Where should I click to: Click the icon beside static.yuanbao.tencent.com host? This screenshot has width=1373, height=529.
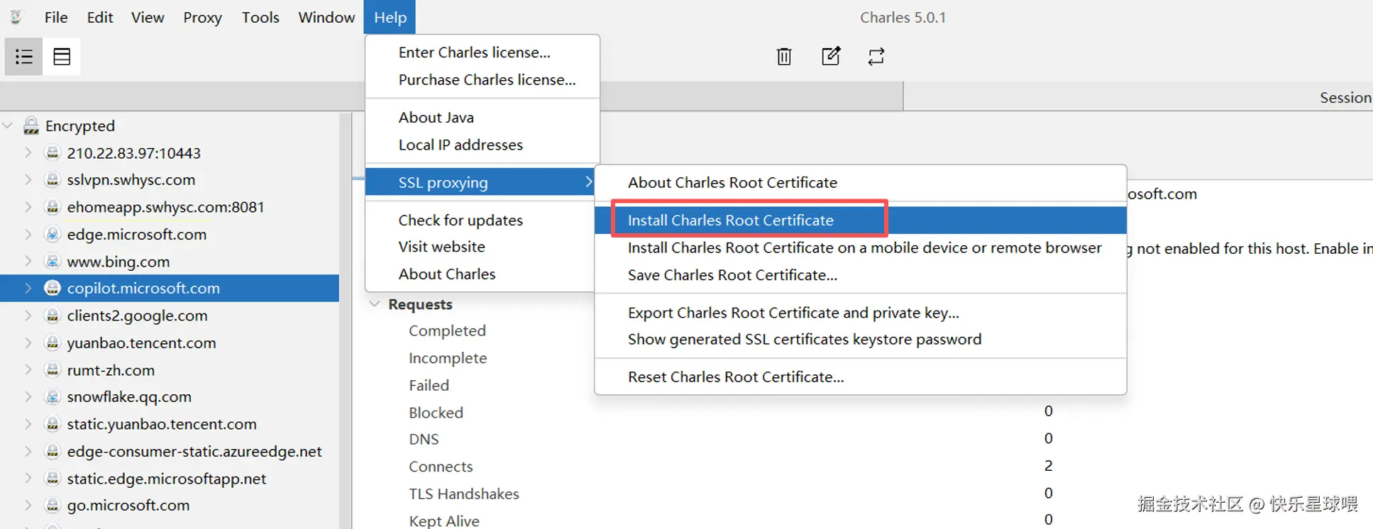pyautogui.click(x=53, y=423)
